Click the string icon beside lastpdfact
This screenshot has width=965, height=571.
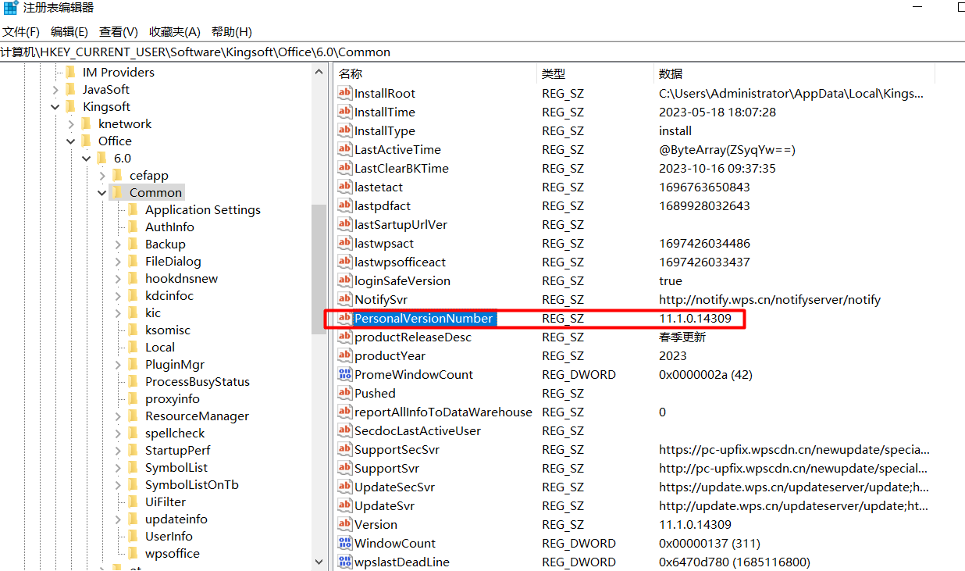pyautogui.click(x=344, y=205)
